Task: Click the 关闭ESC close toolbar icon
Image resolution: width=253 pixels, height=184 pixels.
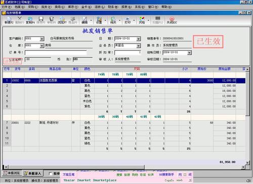Action: coord(172,20)
